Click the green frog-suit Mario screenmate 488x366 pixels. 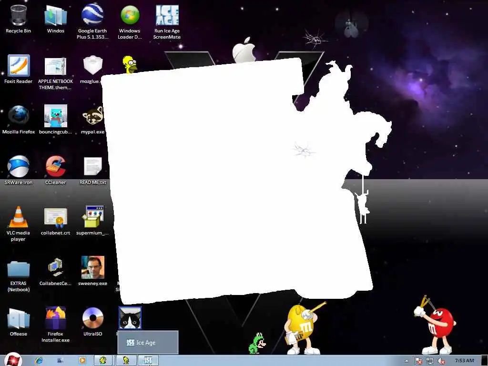(x=257, y=343)
